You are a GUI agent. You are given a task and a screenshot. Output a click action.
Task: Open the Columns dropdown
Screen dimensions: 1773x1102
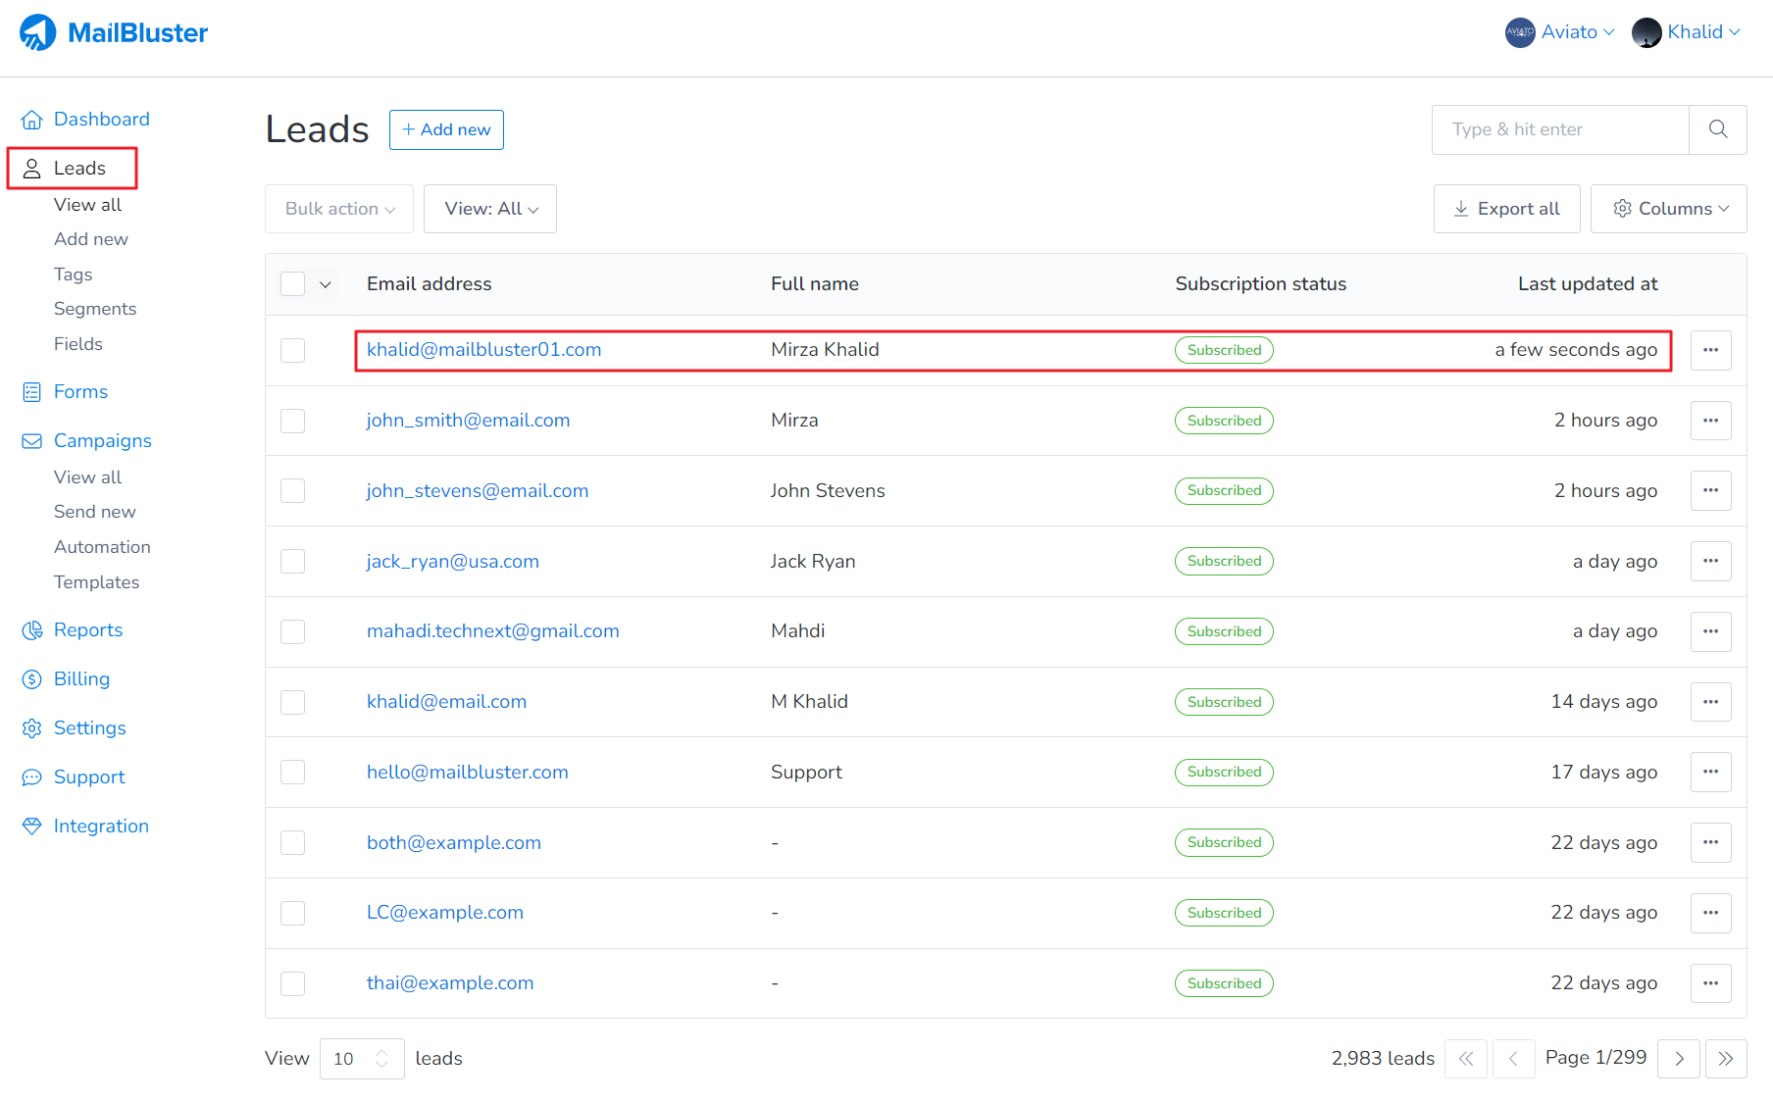coord(1669,209)
